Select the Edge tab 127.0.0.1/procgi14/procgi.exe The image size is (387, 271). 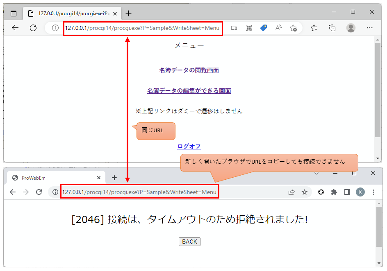click(72, 14)
